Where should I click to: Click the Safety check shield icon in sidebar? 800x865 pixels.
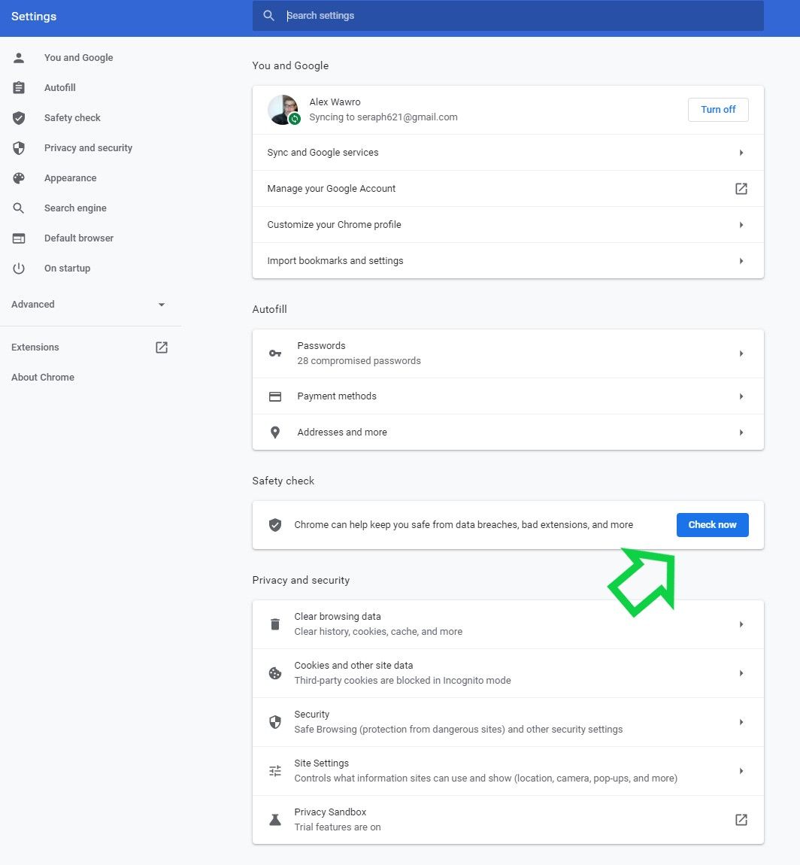tap(18, 117)
